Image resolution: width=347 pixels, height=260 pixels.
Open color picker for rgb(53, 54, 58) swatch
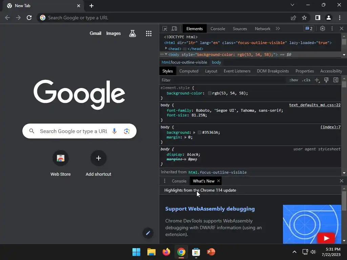(209, 93)
